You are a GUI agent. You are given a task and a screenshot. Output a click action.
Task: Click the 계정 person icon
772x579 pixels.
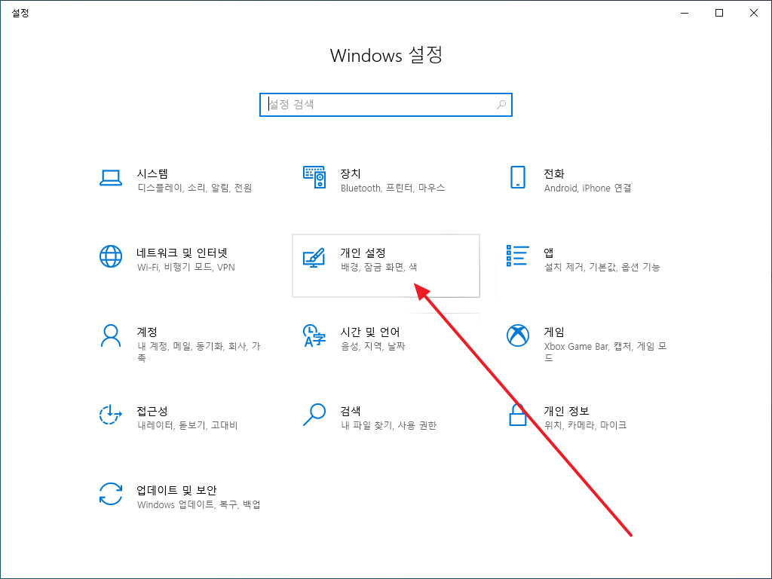pos(110,335)
